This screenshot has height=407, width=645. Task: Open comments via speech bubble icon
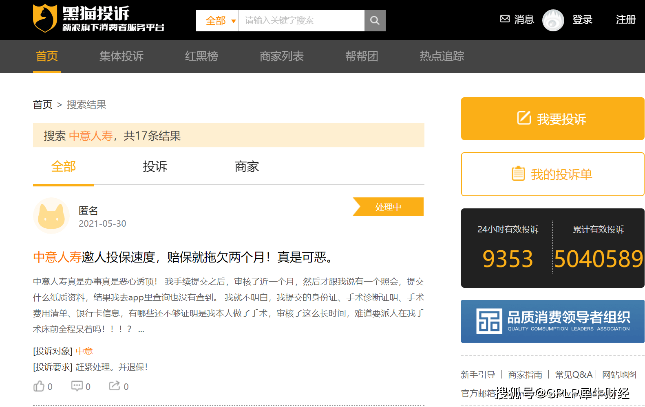[77, 386]
